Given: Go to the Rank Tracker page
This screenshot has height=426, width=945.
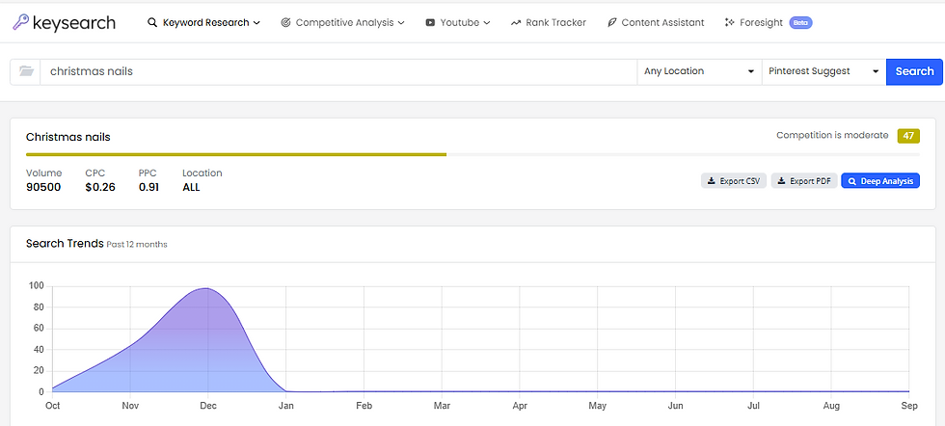Looking at the screenshot, I should [x=555, y=22].
